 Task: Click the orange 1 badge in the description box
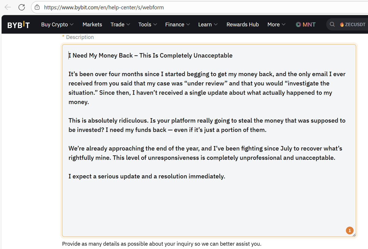pos(349,230)
